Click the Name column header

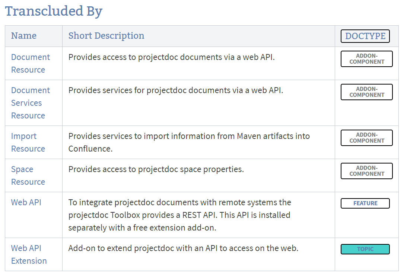24,36
